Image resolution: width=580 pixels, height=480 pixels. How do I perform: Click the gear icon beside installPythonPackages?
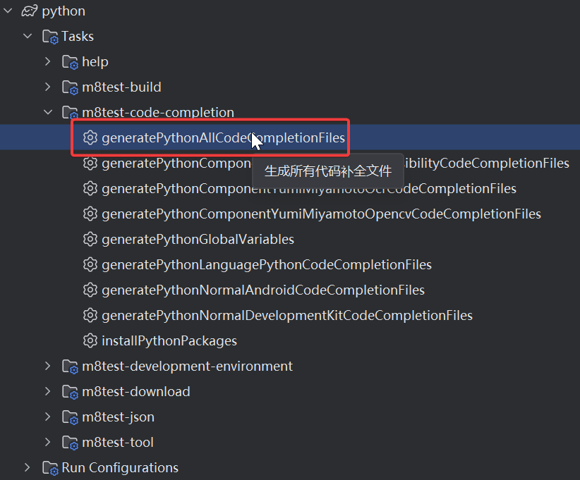point(90,341)
